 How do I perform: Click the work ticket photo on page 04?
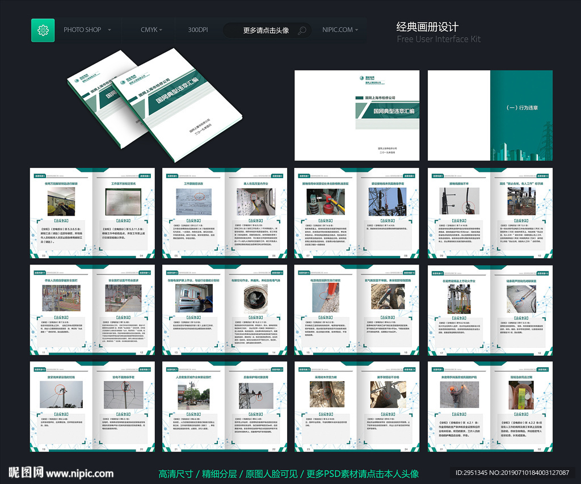[123, 202]
